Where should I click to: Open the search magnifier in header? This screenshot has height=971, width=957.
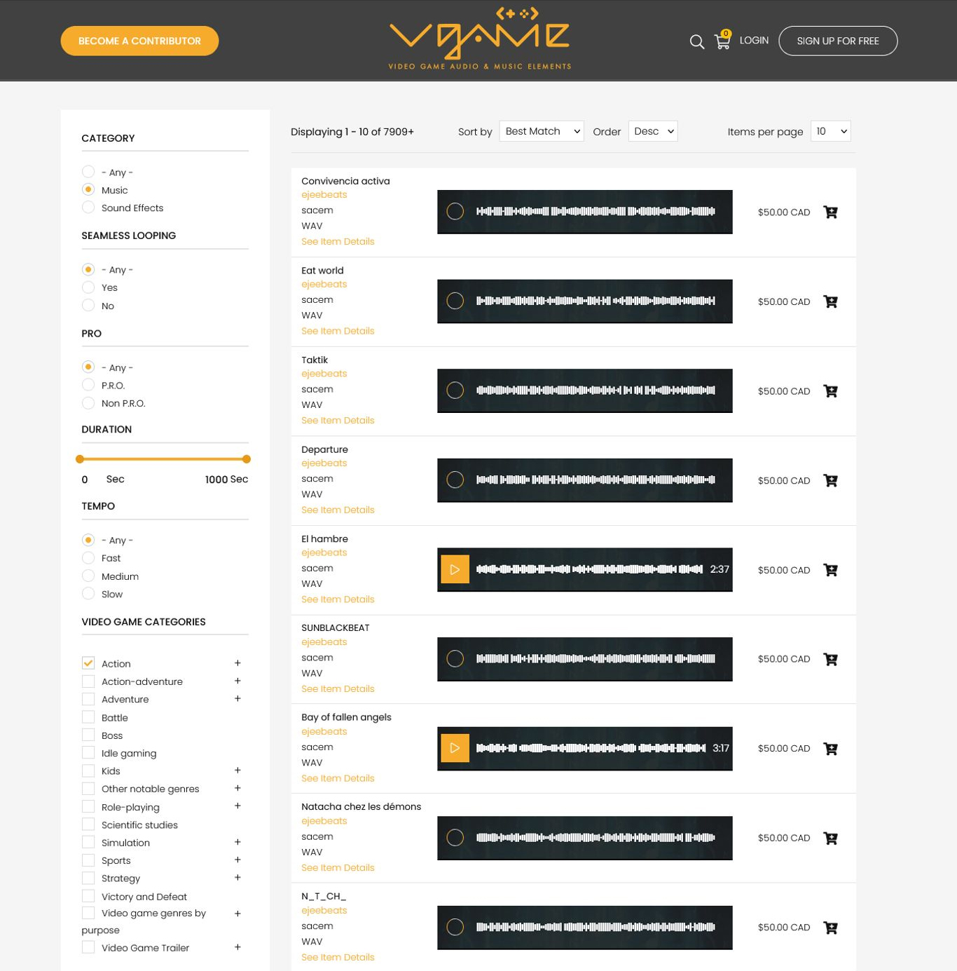[x=696, y=42]
